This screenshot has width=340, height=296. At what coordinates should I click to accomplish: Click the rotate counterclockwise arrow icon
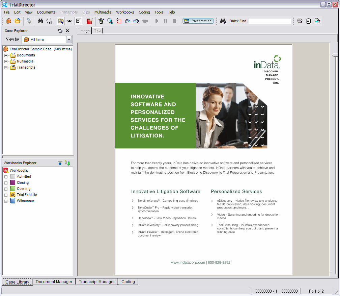click(136, 21)
